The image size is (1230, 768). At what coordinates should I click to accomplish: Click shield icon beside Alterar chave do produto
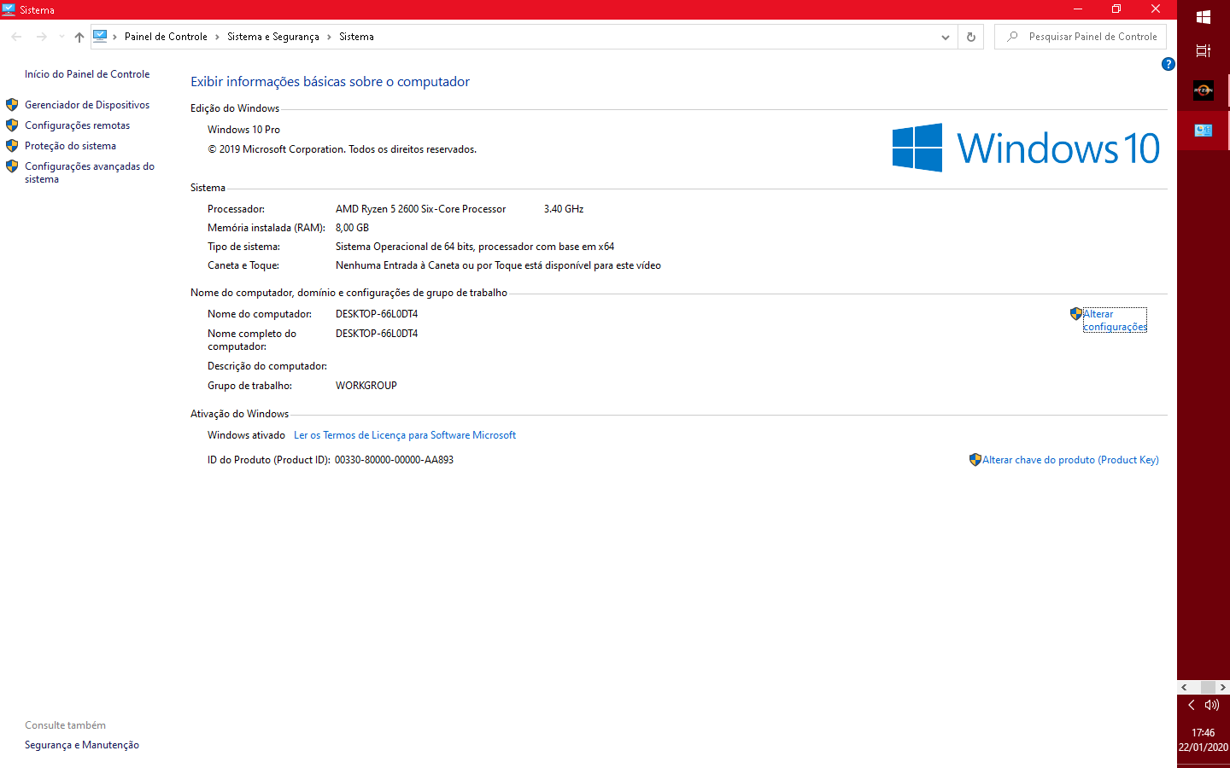point(975,460)
